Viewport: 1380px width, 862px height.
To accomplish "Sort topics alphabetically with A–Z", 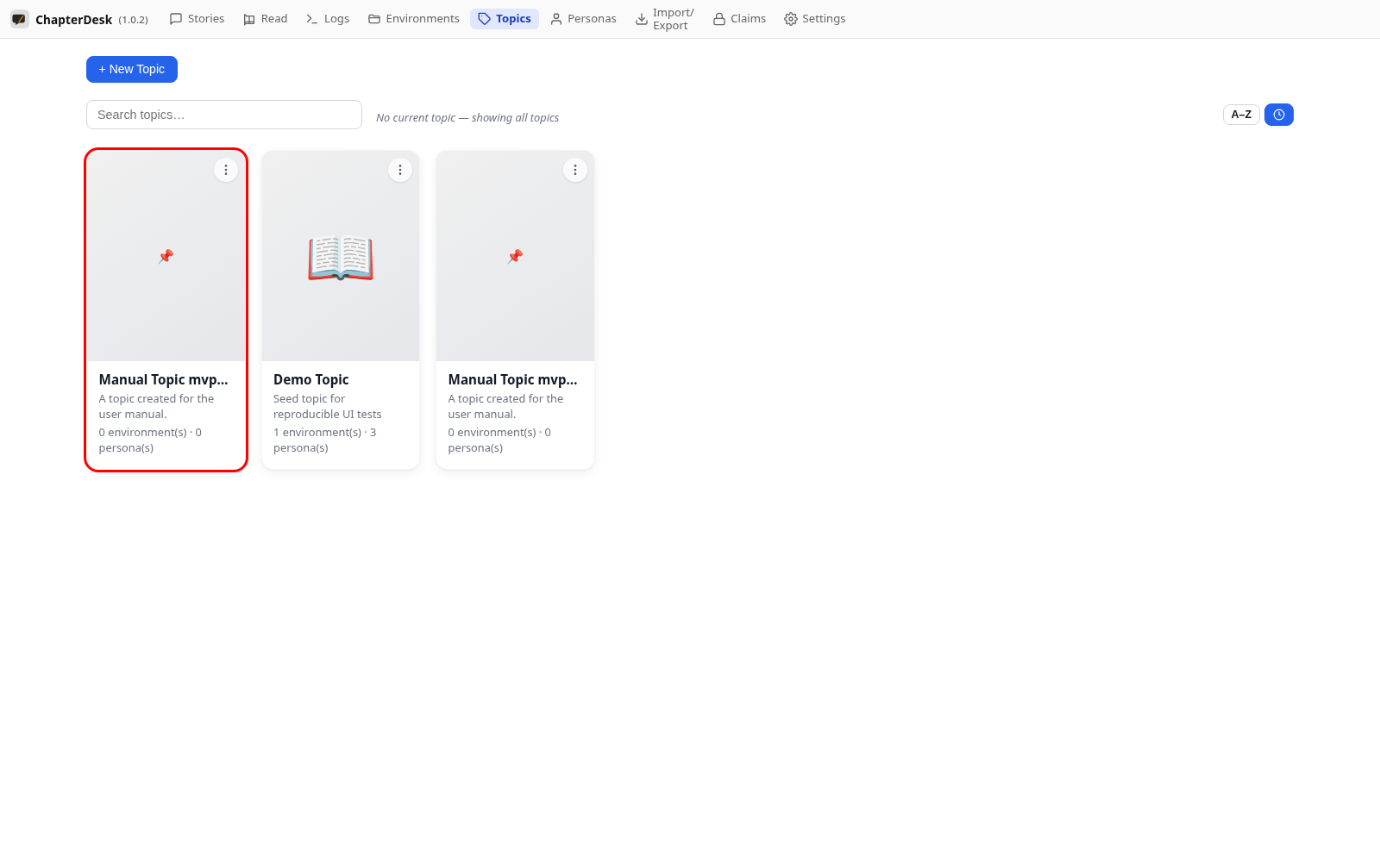I will (x=1241, y=115).
